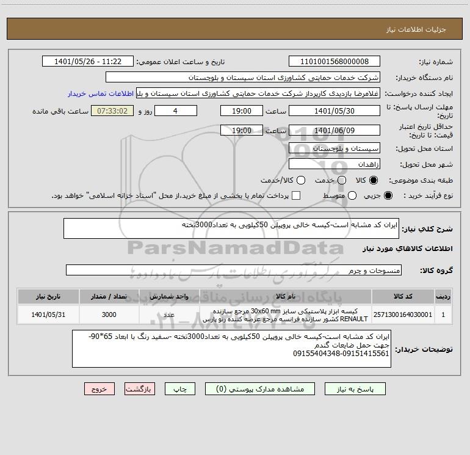
Task: Click the buyer organization name field
Action: pyautogui.click(x=243, y=78)
